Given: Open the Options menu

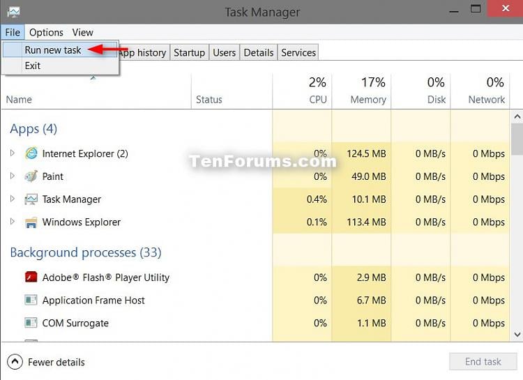Looking at the screenshot, I should (x=46, y=32).
